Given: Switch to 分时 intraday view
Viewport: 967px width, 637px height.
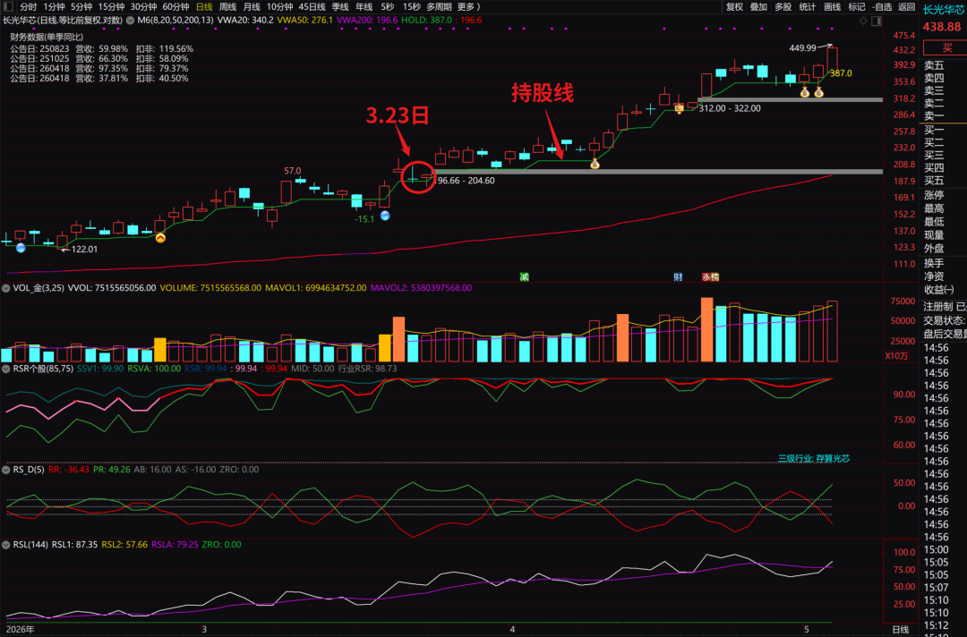Looking at the screenshot, I should coord(29,7).
